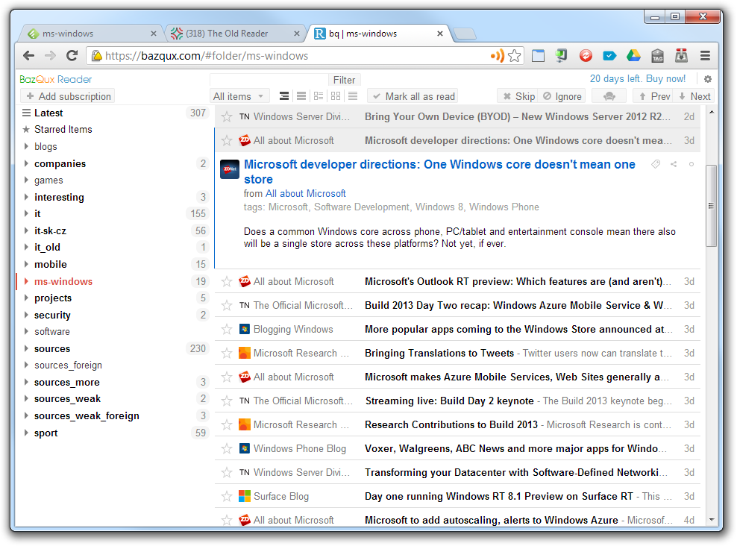The height and width of the screenshot is (546, 737).
Task: Select the grid (mosaic) view mode icon
Action: [336, 96]
